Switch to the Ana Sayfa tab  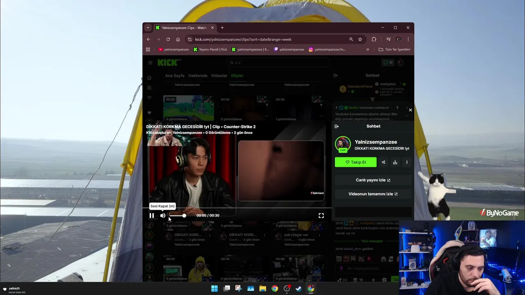click(x=175, y=76)
